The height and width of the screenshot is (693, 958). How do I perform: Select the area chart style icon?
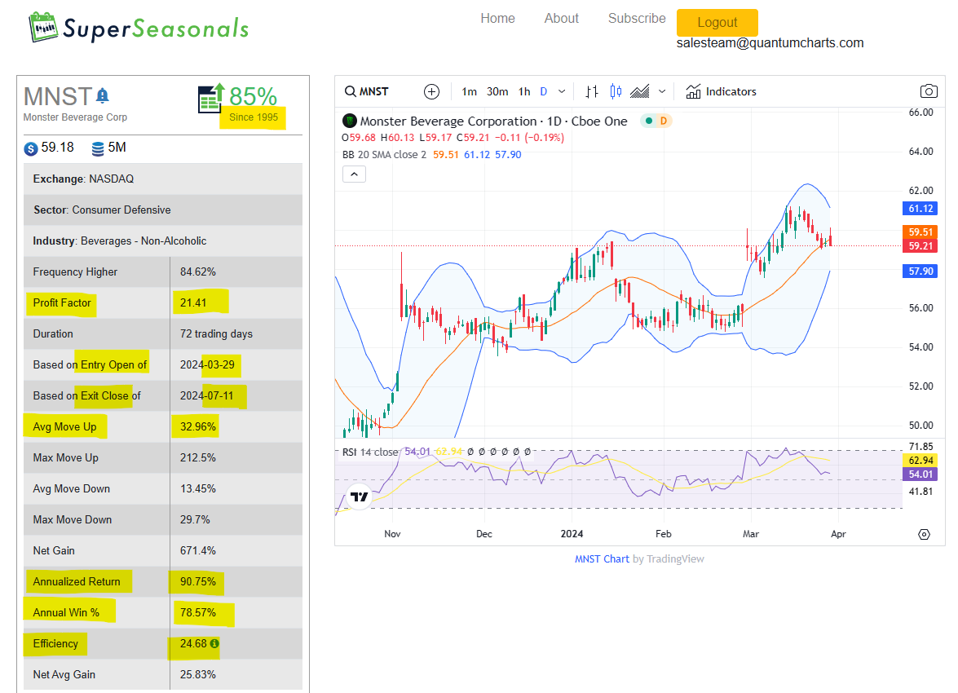(640, 91)
